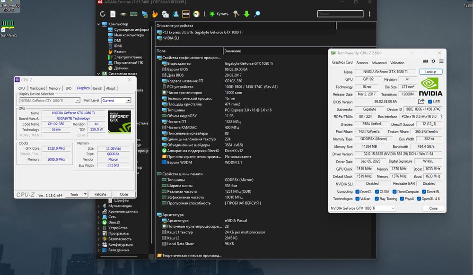Open the AIDA64 three-dot options menu
The width and height of the screenshot is (473, 275).
coord(369,14)
